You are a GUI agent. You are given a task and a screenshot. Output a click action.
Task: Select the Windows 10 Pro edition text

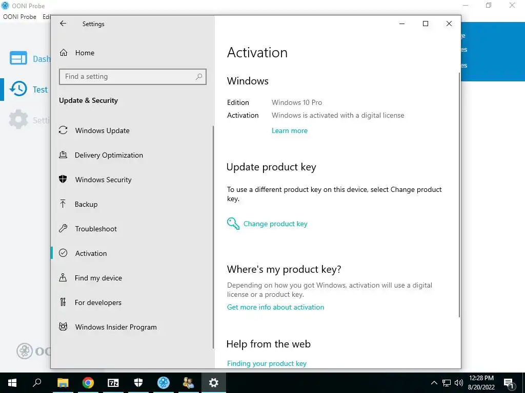(x=297, y=102)
